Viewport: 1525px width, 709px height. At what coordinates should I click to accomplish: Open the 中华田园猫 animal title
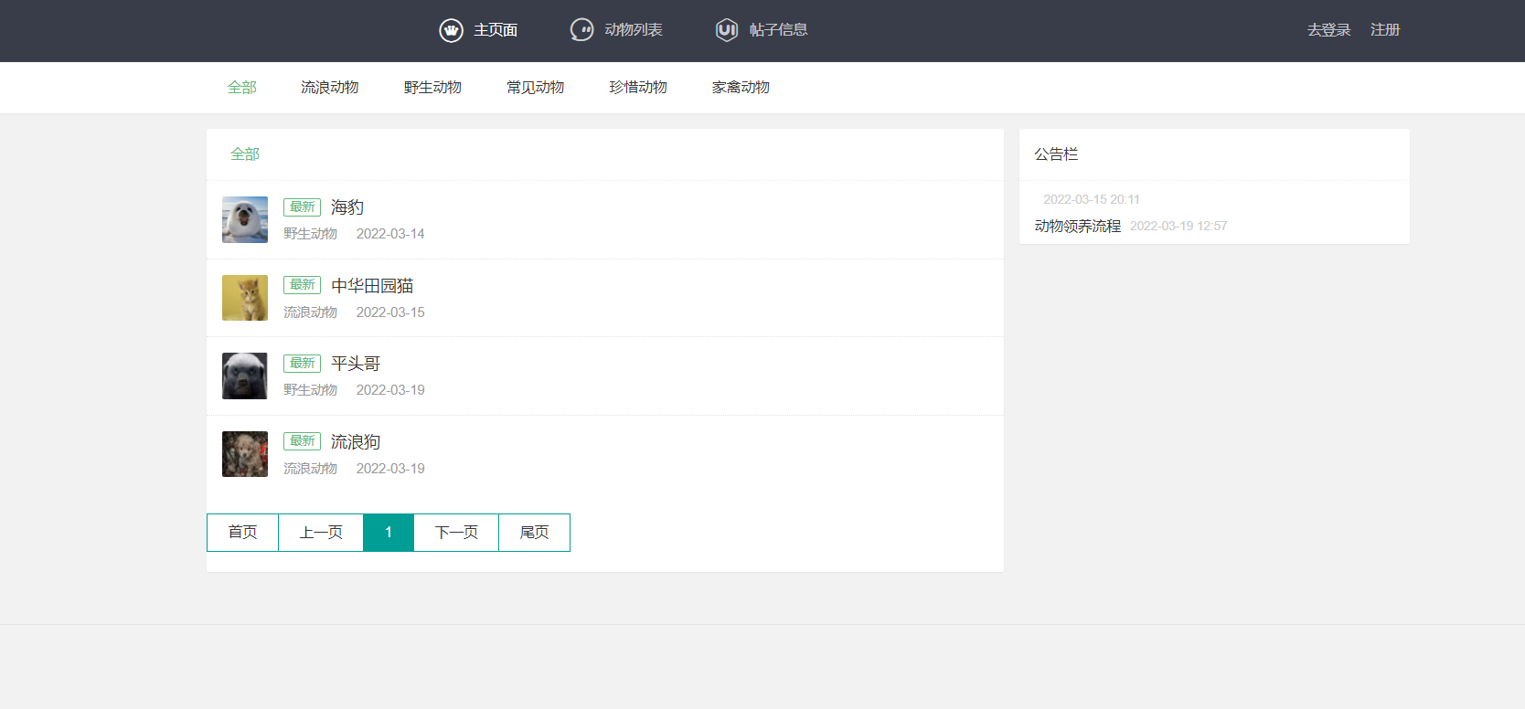(372, 286)
